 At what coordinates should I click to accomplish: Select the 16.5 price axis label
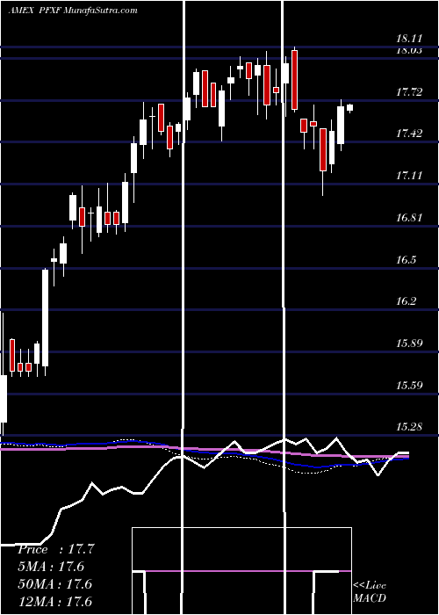click(x=406, y=260)
